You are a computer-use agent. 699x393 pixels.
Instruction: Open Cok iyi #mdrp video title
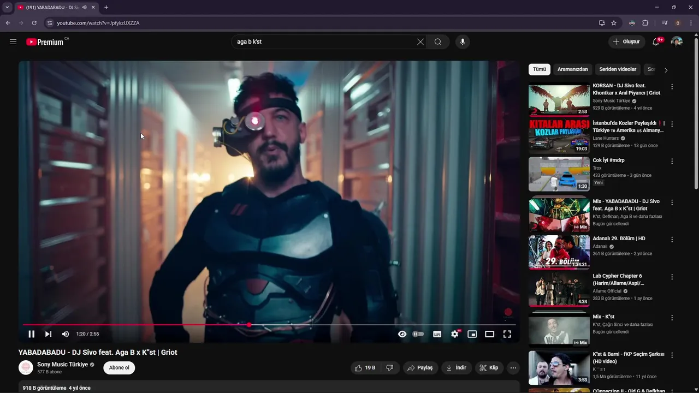(608, 160)
